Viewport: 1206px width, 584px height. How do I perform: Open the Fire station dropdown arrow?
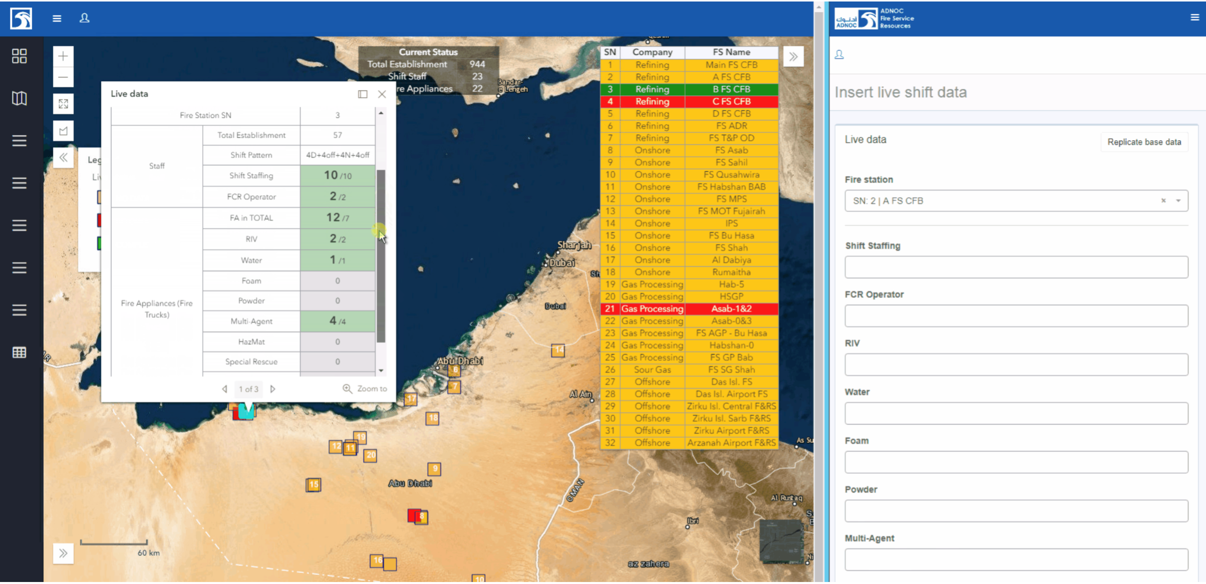[x=1178, y=201]
